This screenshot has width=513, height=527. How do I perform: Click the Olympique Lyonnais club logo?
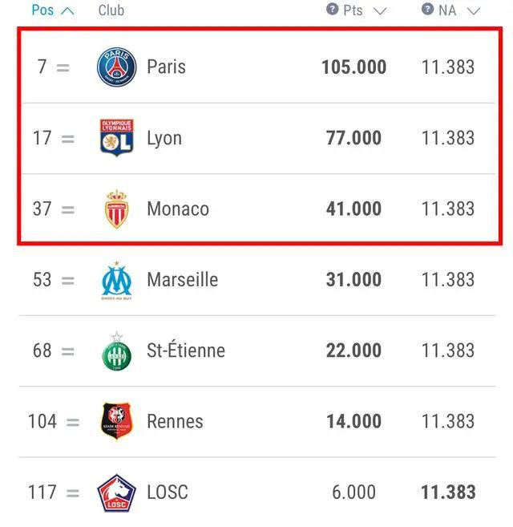[116, 138]
